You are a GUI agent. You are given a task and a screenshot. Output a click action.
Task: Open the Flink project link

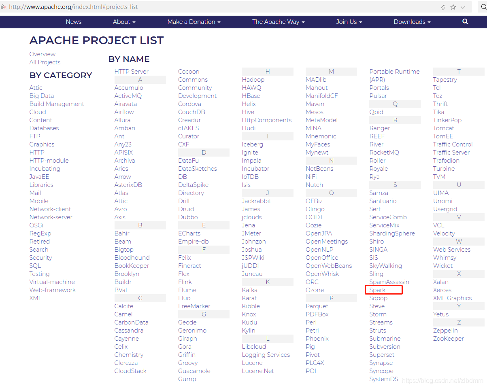(185, 282)
